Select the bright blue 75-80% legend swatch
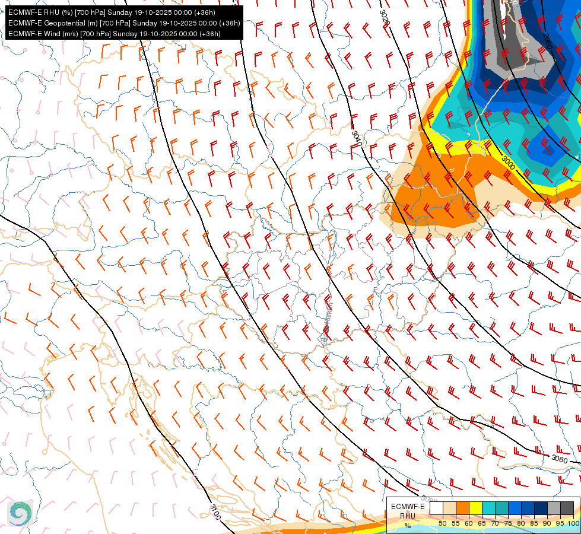 tap(515, 508)
